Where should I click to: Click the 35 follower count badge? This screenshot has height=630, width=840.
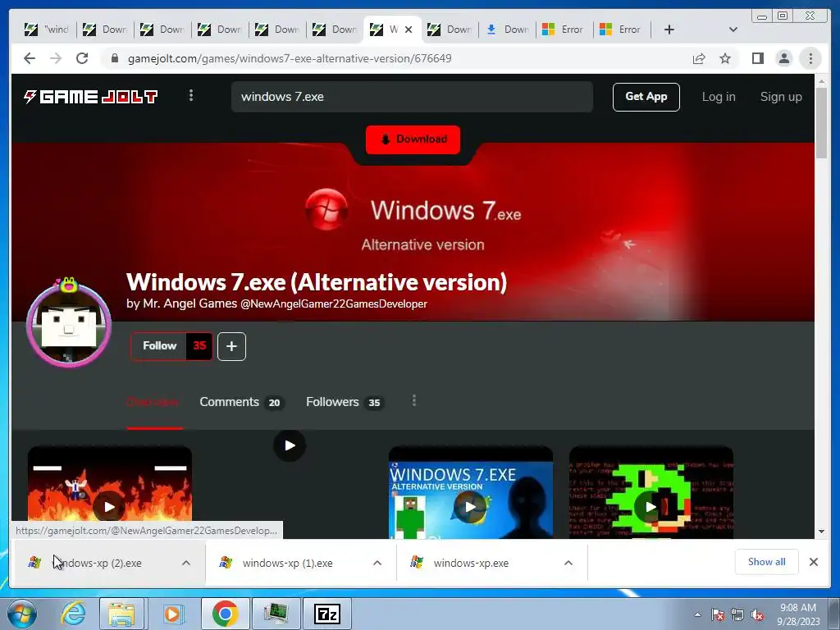[x=199, y=346]
